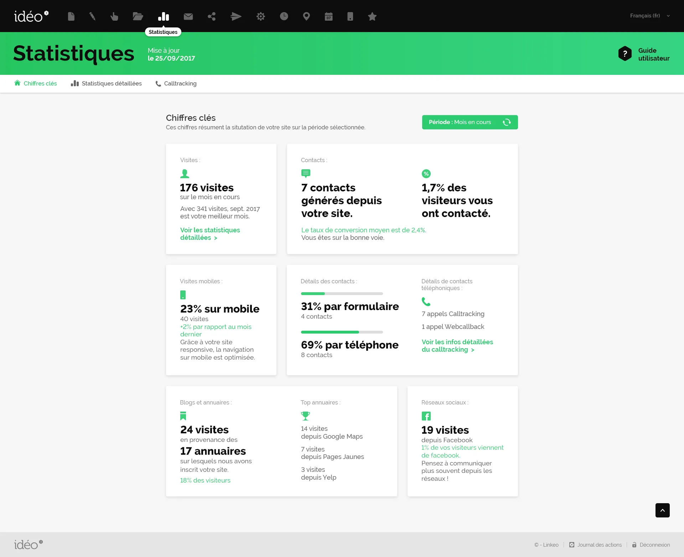684x557 pixels.
Task: Open the envelope mail icon
Action: click(188, 16)
